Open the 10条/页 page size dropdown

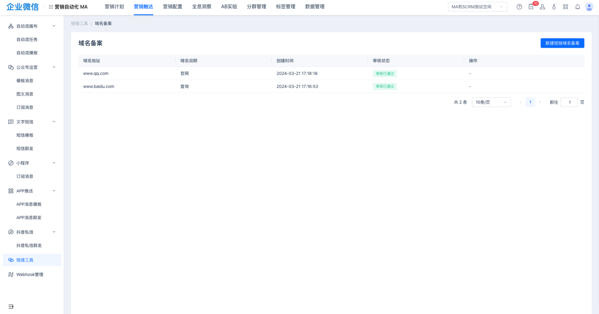pyautogui.click(x=491, y=102)
